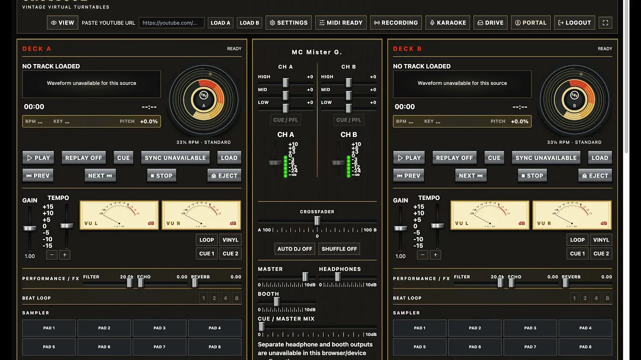Enable Loop on Deck B
This screenshot has width=641, height=360.
[x=577, y=239]
